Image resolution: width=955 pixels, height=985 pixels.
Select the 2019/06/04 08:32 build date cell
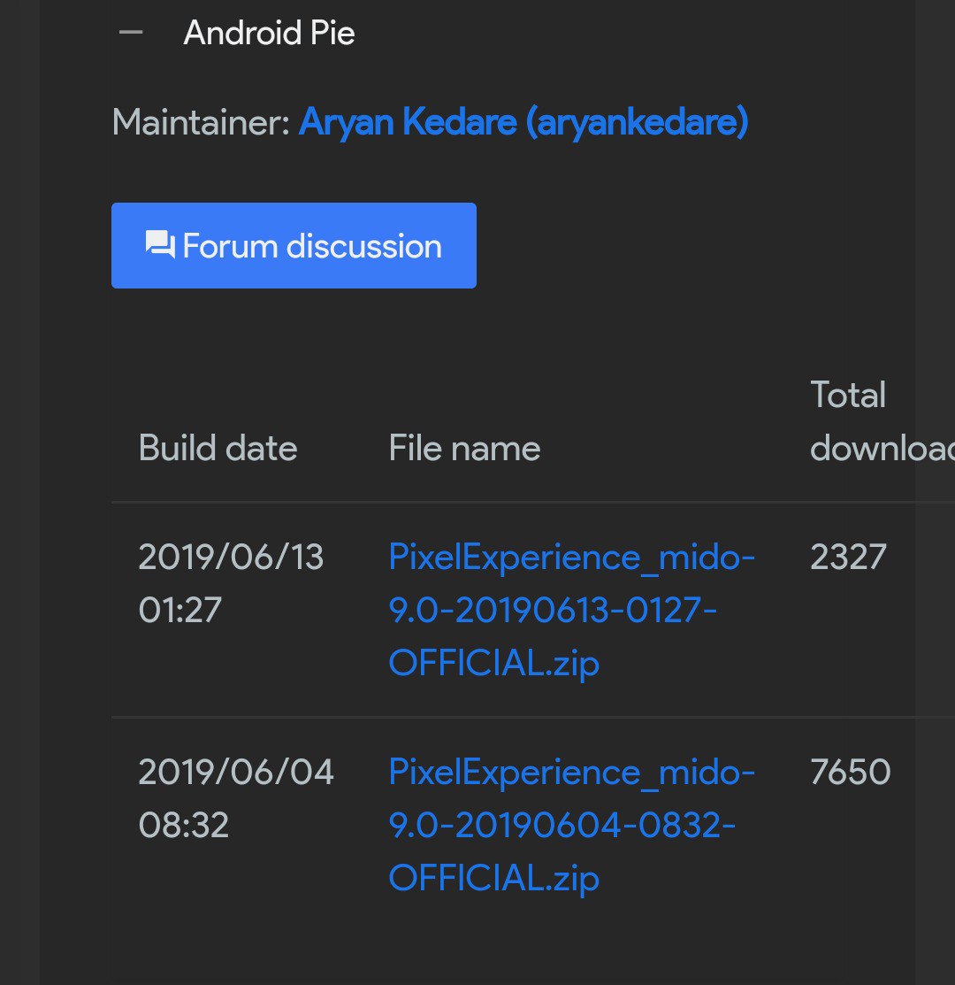click(236, 798)
